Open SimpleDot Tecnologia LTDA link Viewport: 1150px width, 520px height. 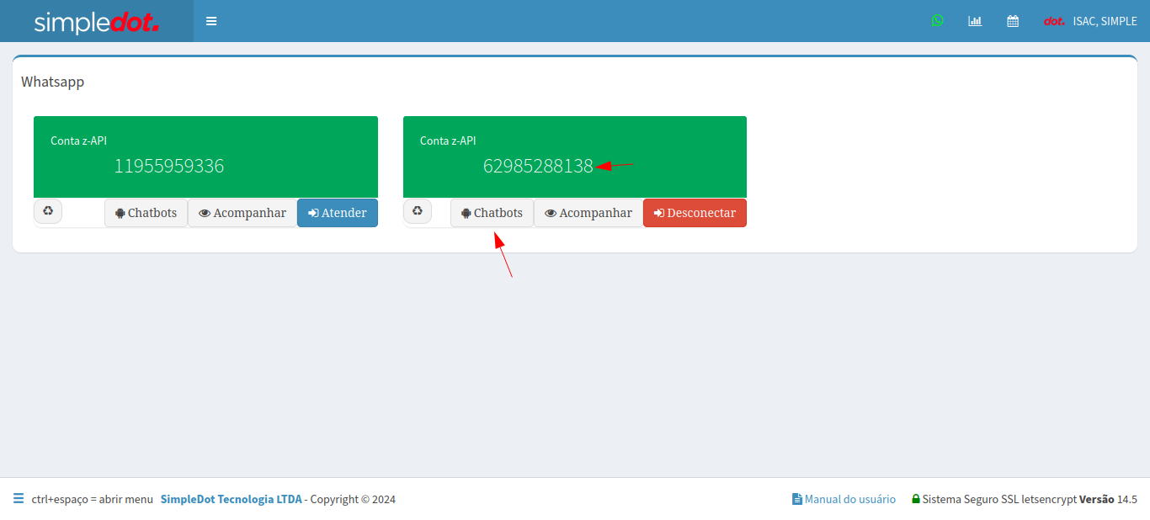[x=231, y=499]
